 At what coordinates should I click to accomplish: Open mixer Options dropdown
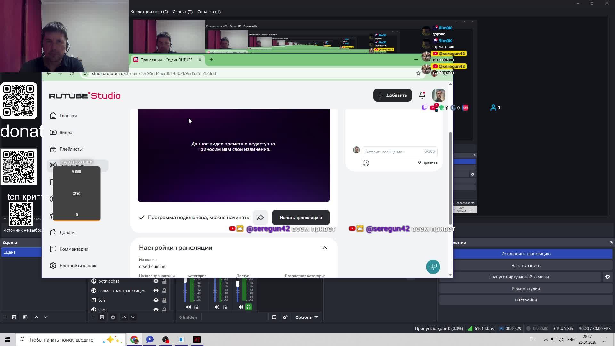[x=306, y=317]
